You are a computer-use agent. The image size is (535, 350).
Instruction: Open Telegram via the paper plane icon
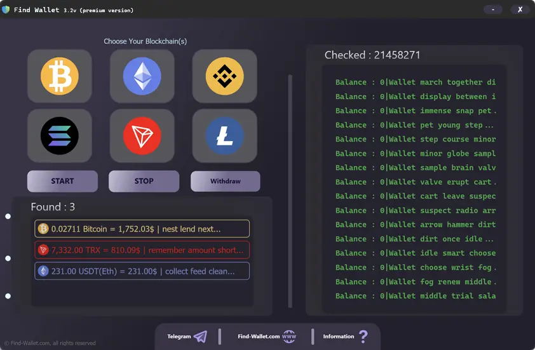[201, 337]
